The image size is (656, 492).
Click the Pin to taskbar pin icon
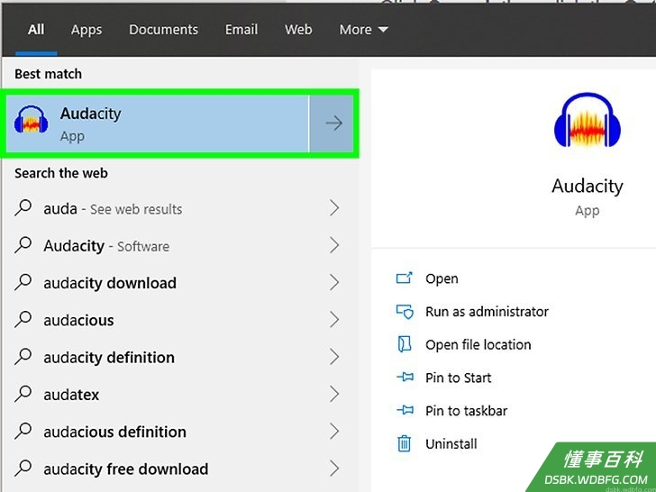[405, 410]
